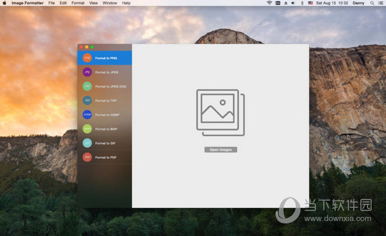The width and height of the screenshot is (386, 236).
Task: Click the purple JPG format icon
Action: click(87, 72)
